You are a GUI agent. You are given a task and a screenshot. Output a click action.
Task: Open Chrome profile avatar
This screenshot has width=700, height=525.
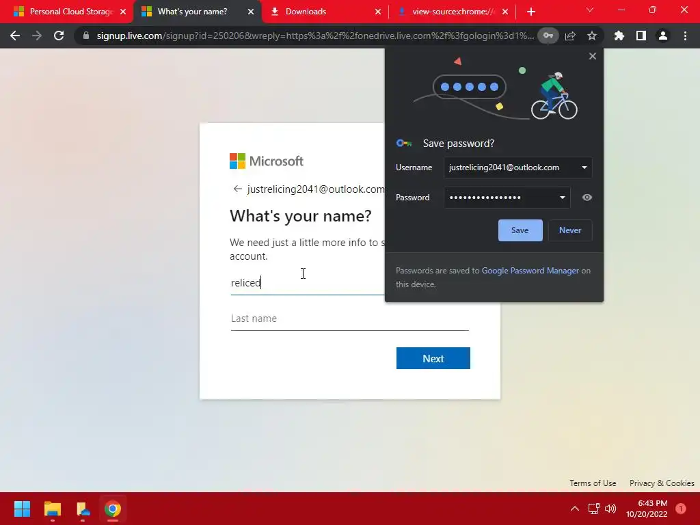(663, 36)
